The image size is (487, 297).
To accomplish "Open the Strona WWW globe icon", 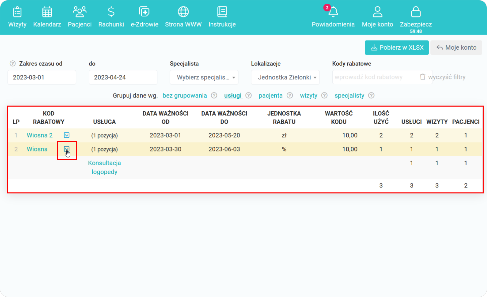I will coord(183,12).
